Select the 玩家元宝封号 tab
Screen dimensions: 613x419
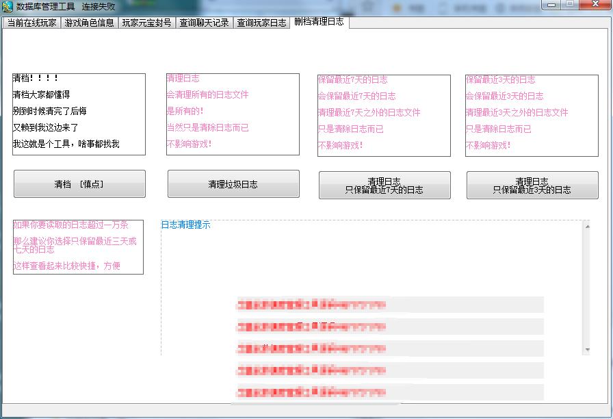pos(147,23)
